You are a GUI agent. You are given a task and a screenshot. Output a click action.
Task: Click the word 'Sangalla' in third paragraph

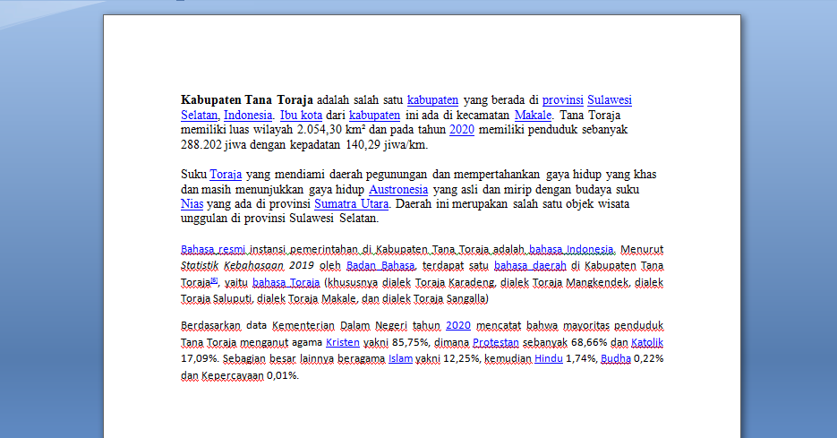tap(466, 298)
